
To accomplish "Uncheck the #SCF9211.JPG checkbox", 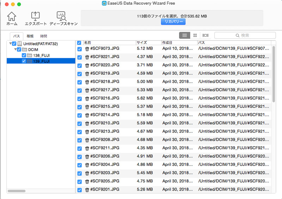I will (x=80, y=149).
